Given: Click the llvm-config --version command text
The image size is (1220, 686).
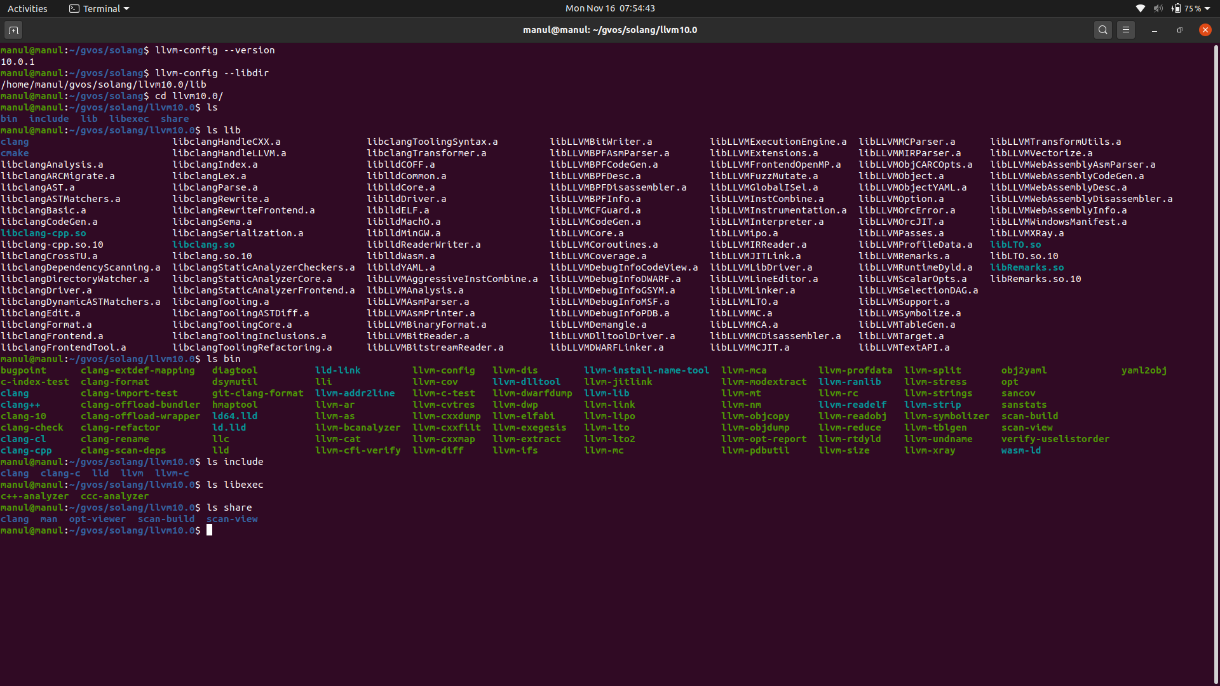Looking at the screenshot, I should (x=214, y=50).
